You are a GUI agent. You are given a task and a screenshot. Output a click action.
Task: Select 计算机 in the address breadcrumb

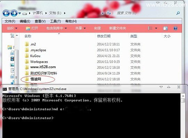[x=38, y=13]
